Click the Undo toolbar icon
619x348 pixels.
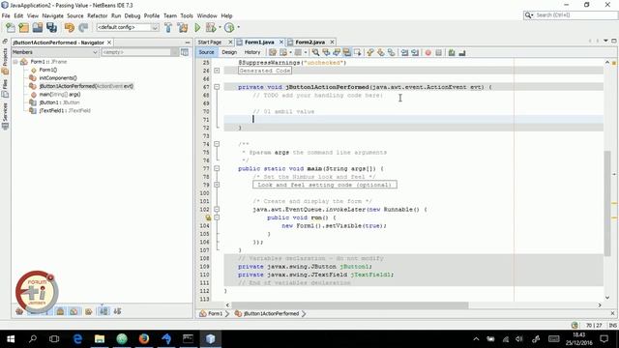[69, 27]
